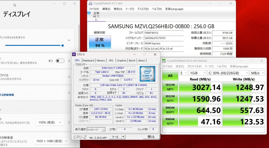Open ヘルプ(H) menu in CrystalDiskMark
Viewport: 269px width, 148px height.
click(222, 66)
